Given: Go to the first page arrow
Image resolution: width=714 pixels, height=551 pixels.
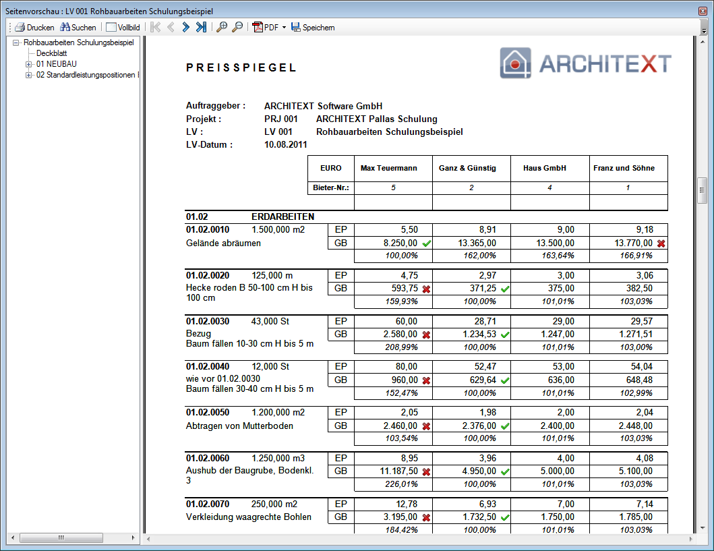Looking at the screenshot, I should pos(155,28).
